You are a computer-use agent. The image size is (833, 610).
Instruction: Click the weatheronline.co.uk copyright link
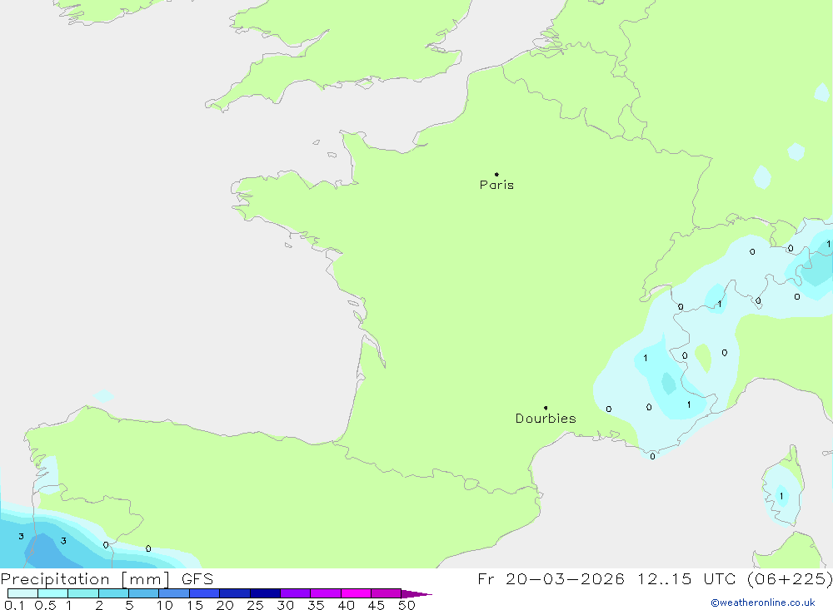click(x=763, y=603)
